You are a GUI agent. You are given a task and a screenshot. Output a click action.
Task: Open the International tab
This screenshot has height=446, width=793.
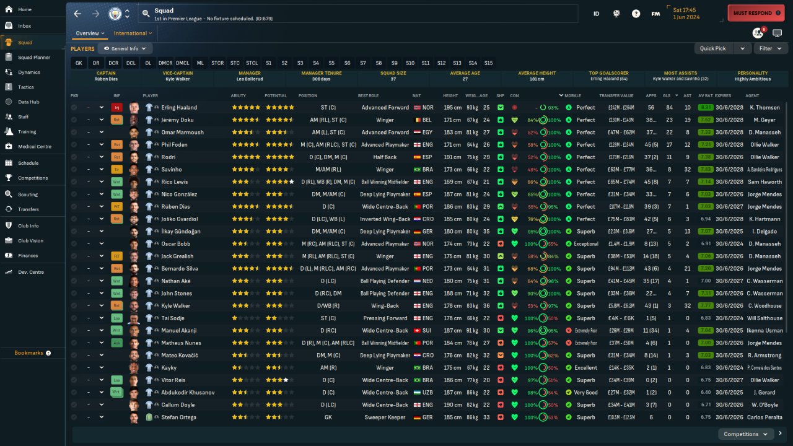(x=133, y=33)
